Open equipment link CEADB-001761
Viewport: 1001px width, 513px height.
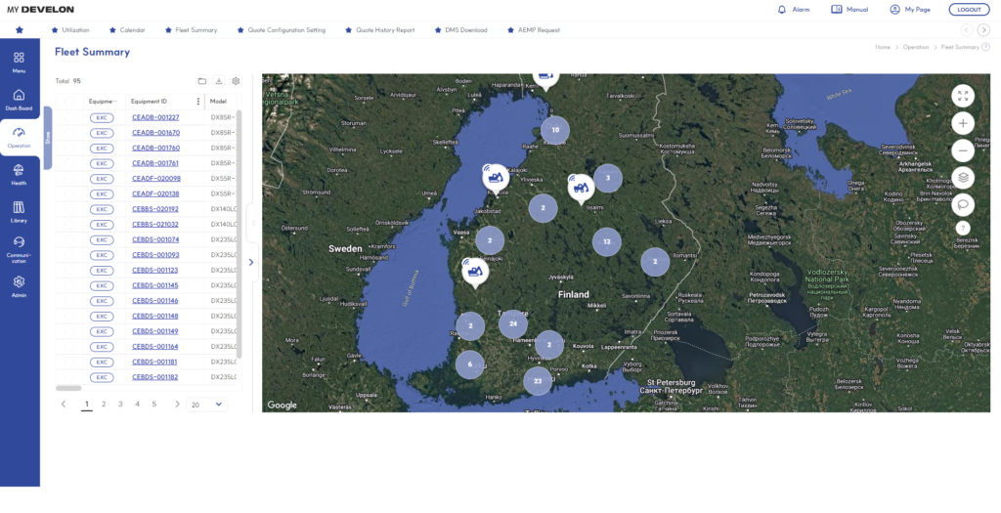(155, 163)
